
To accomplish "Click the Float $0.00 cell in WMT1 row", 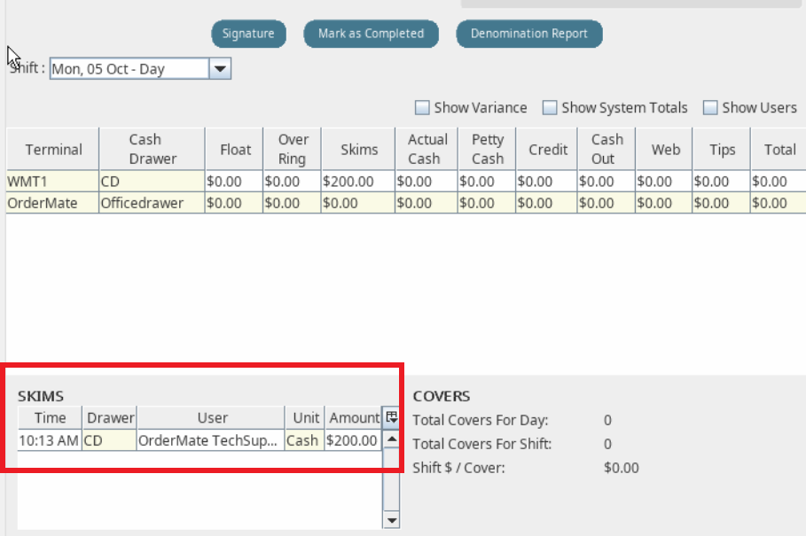I will 234,182.
